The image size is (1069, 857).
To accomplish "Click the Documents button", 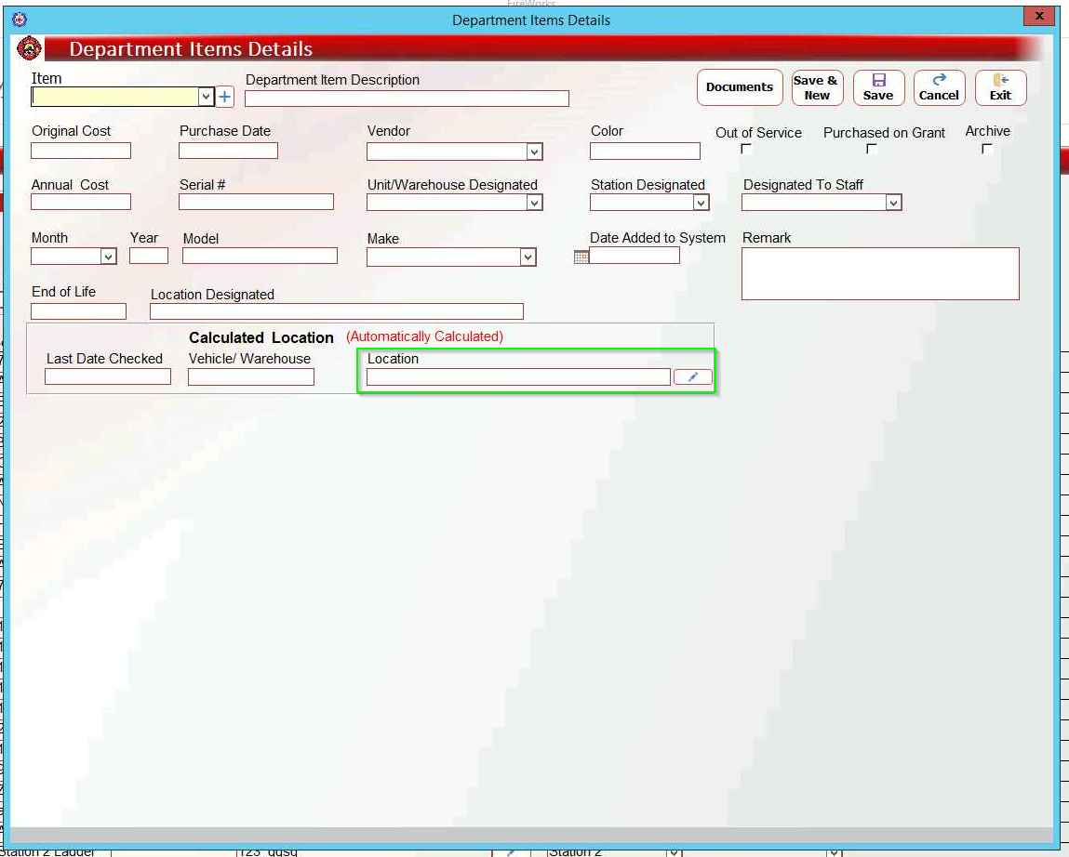I will pyautogui.click(x=740, y=87).
